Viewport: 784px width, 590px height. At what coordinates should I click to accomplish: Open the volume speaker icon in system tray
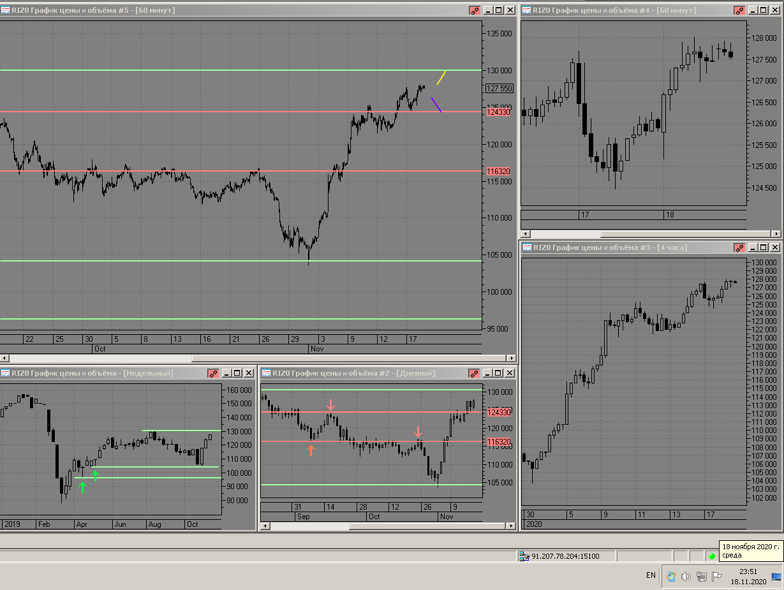(686, 577)
